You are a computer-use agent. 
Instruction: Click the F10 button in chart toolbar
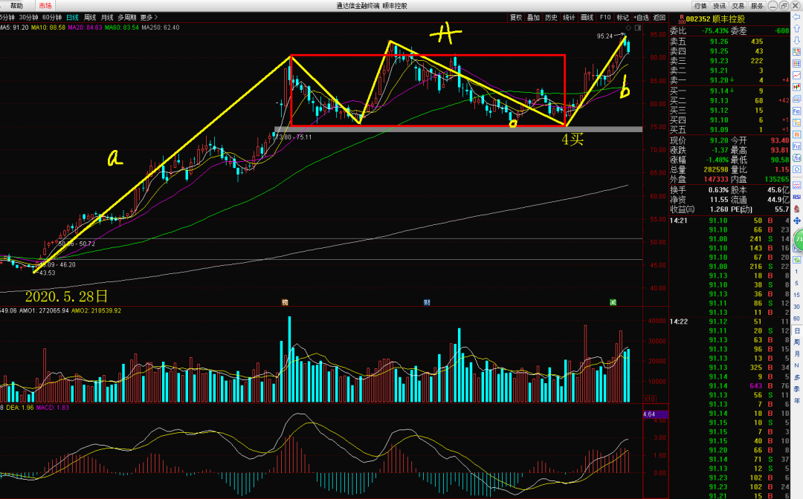(x=604, y=17)
